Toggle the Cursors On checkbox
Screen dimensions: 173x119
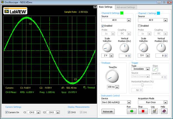[6, 112]
